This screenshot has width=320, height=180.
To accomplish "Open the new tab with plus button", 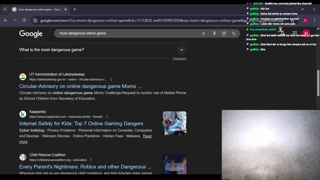I will [x=74, y=9].
